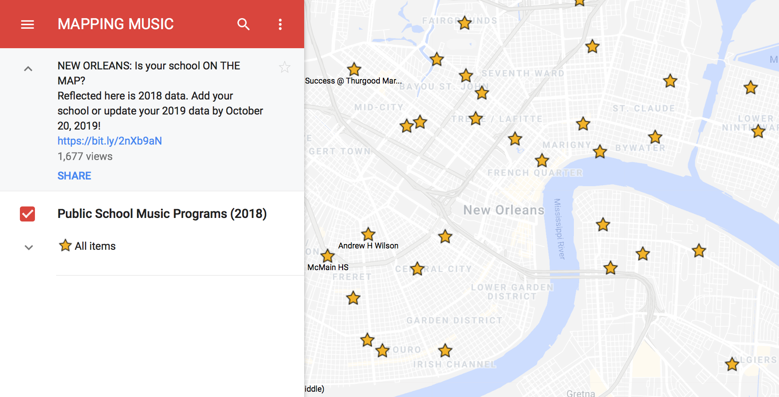Click the McMain HS star marker

click(328, 256)
